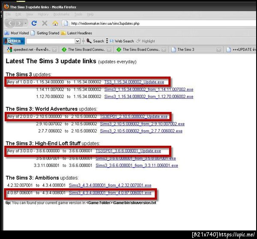Close the speedtest.net tab
The image size is (257, 239).
(x=54, y=50)
